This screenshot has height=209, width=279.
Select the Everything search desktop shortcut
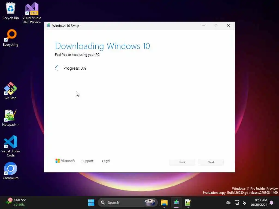pyautogui.click(x=11, y=38)
